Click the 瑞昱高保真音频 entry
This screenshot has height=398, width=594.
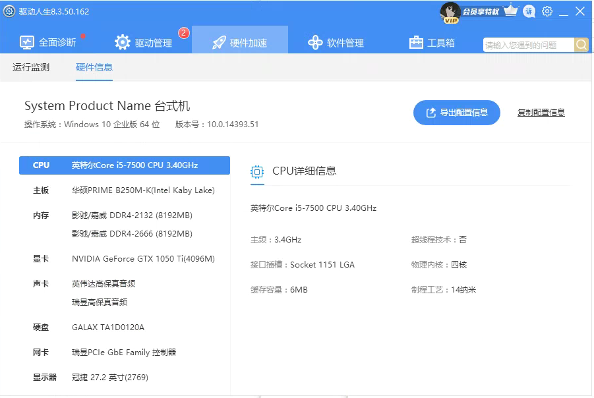[100, 302]
